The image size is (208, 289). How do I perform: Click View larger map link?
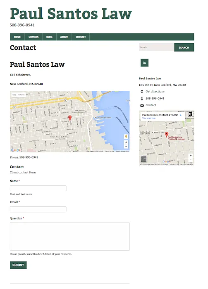149,118
